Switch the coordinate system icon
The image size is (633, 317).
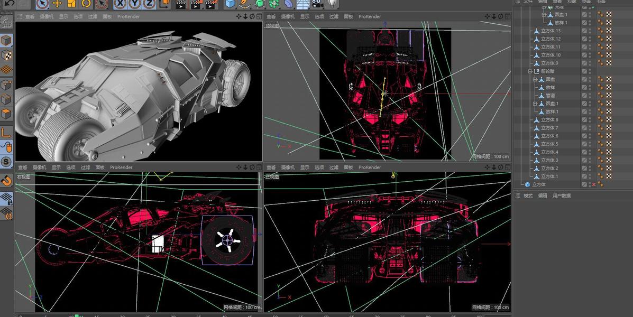[164, 4]
